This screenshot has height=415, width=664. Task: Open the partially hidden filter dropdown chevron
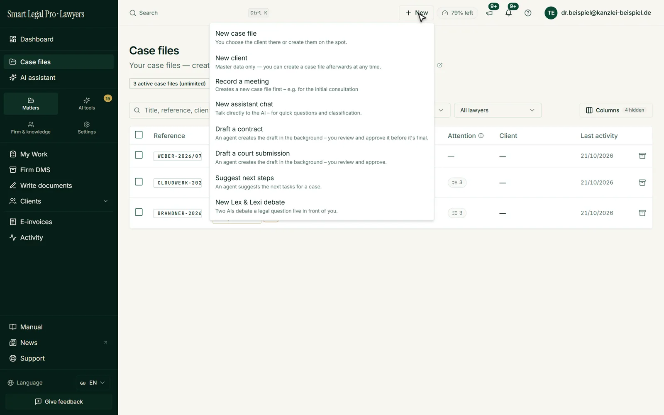[x=441, y=110]
